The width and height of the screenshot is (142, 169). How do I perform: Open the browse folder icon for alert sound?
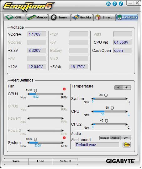[127, 145]
